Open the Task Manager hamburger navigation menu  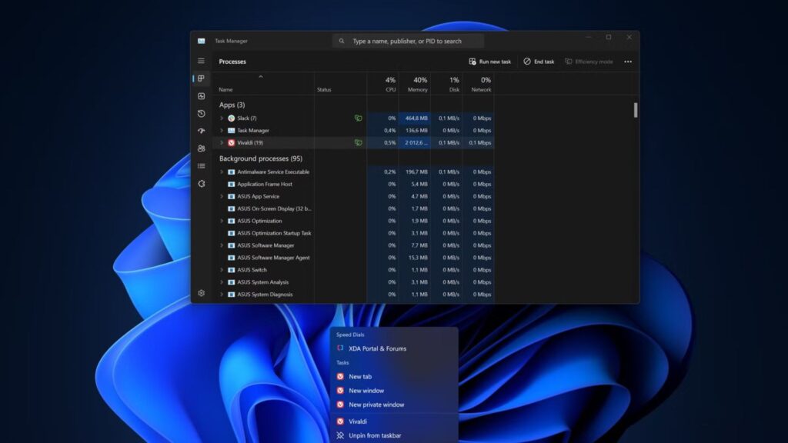pos(201,62)
